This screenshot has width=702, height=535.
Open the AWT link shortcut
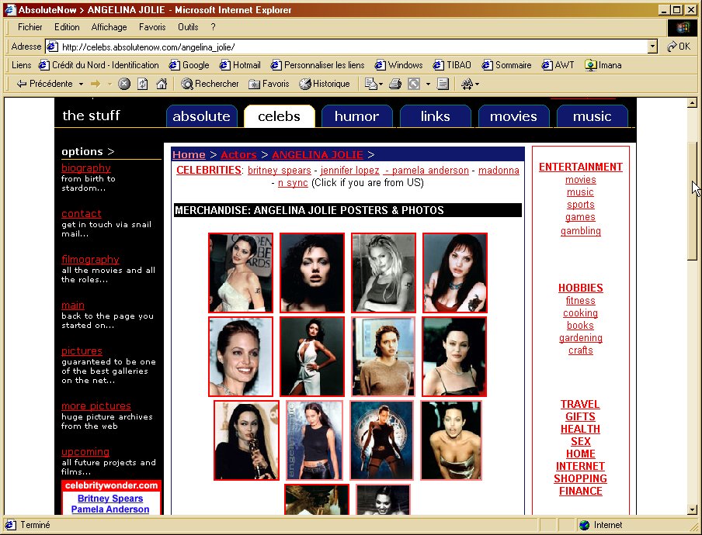tap(558, 65)
